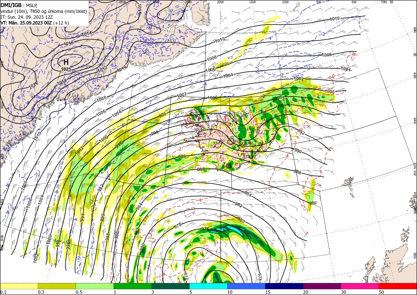This screenshot has width=417, height=295.
Task: Click the '25W' longitude label at top
Action: (x=188, y=2)
